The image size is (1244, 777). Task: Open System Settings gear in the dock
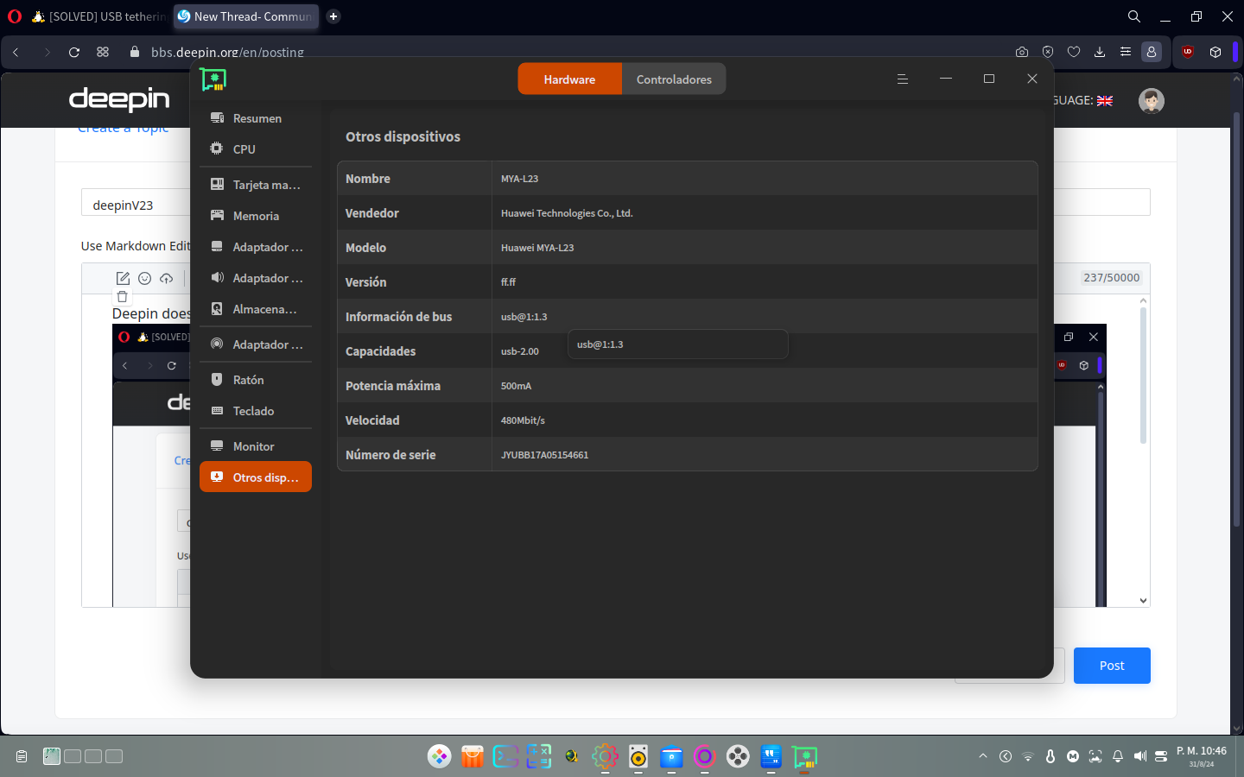coord(605,757)
